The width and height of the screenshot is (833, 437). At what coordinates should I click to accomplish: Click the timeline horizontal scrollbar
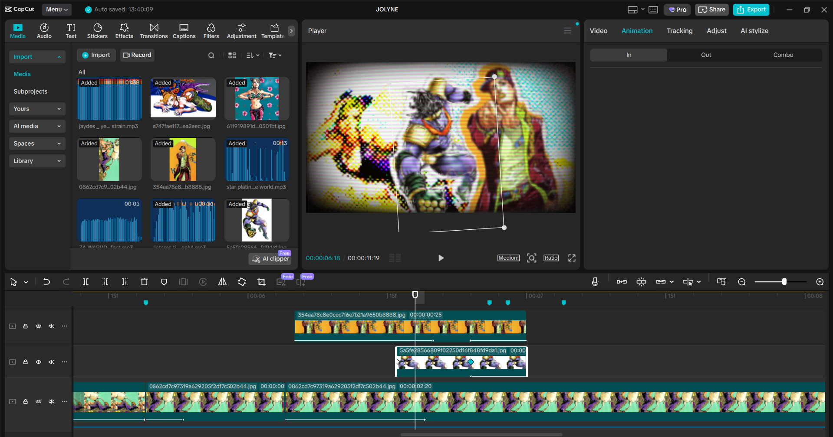(x=481, y=434)
